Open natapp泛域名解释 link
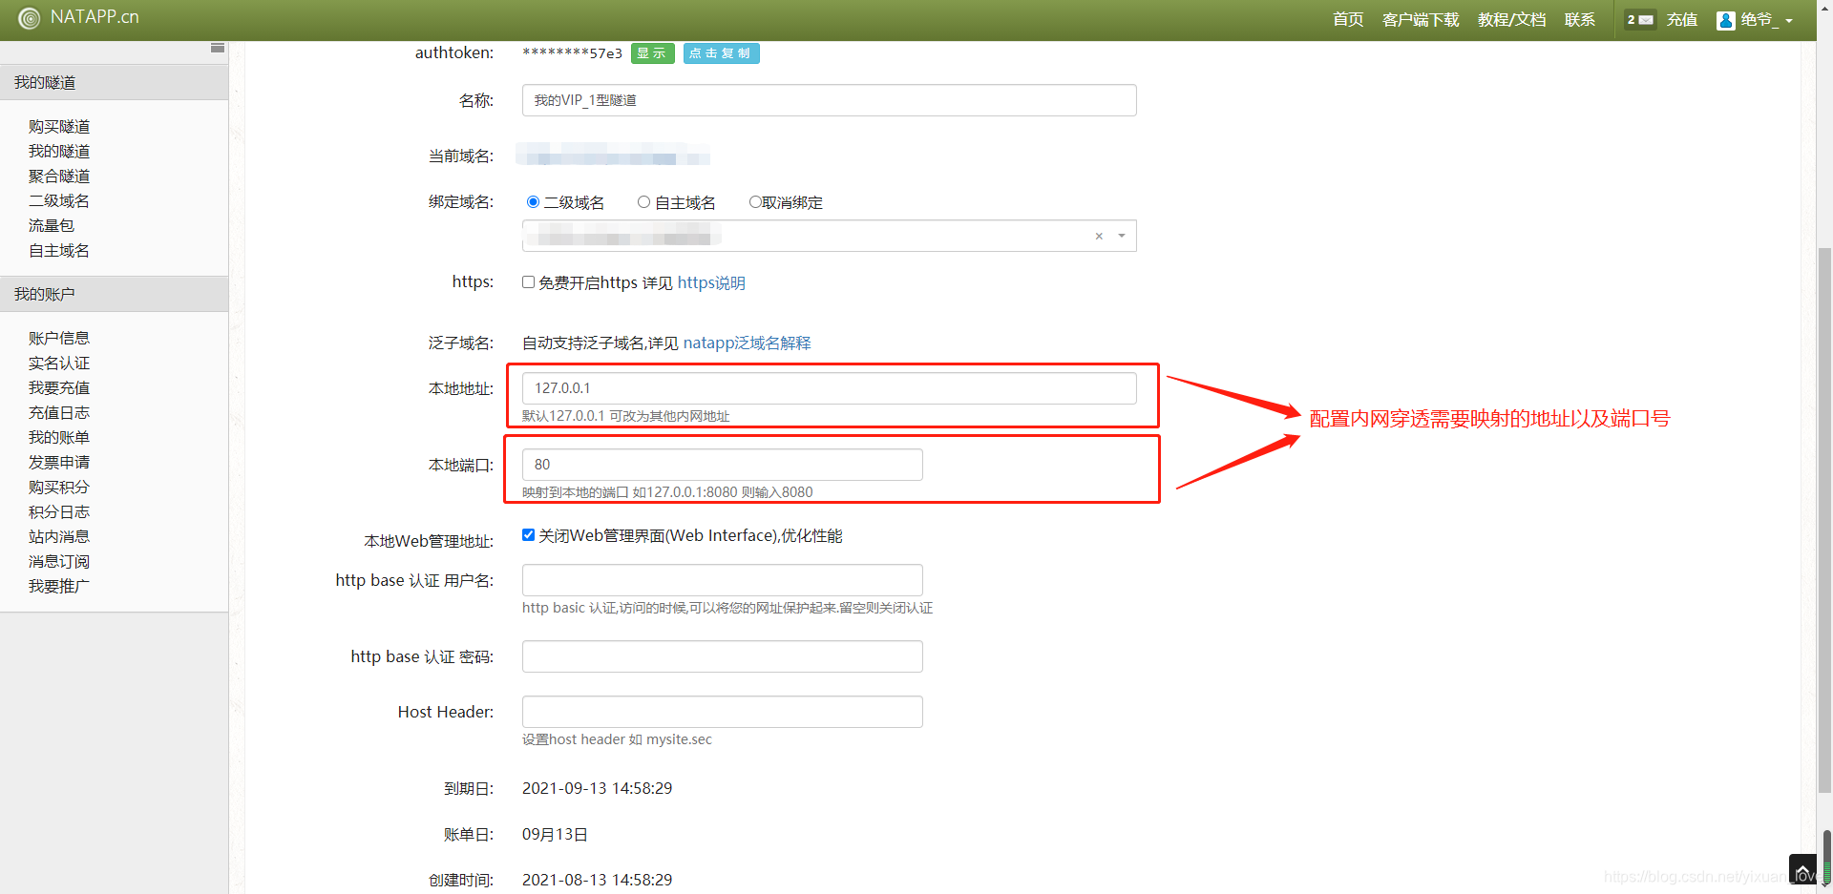 coord(747,343)
